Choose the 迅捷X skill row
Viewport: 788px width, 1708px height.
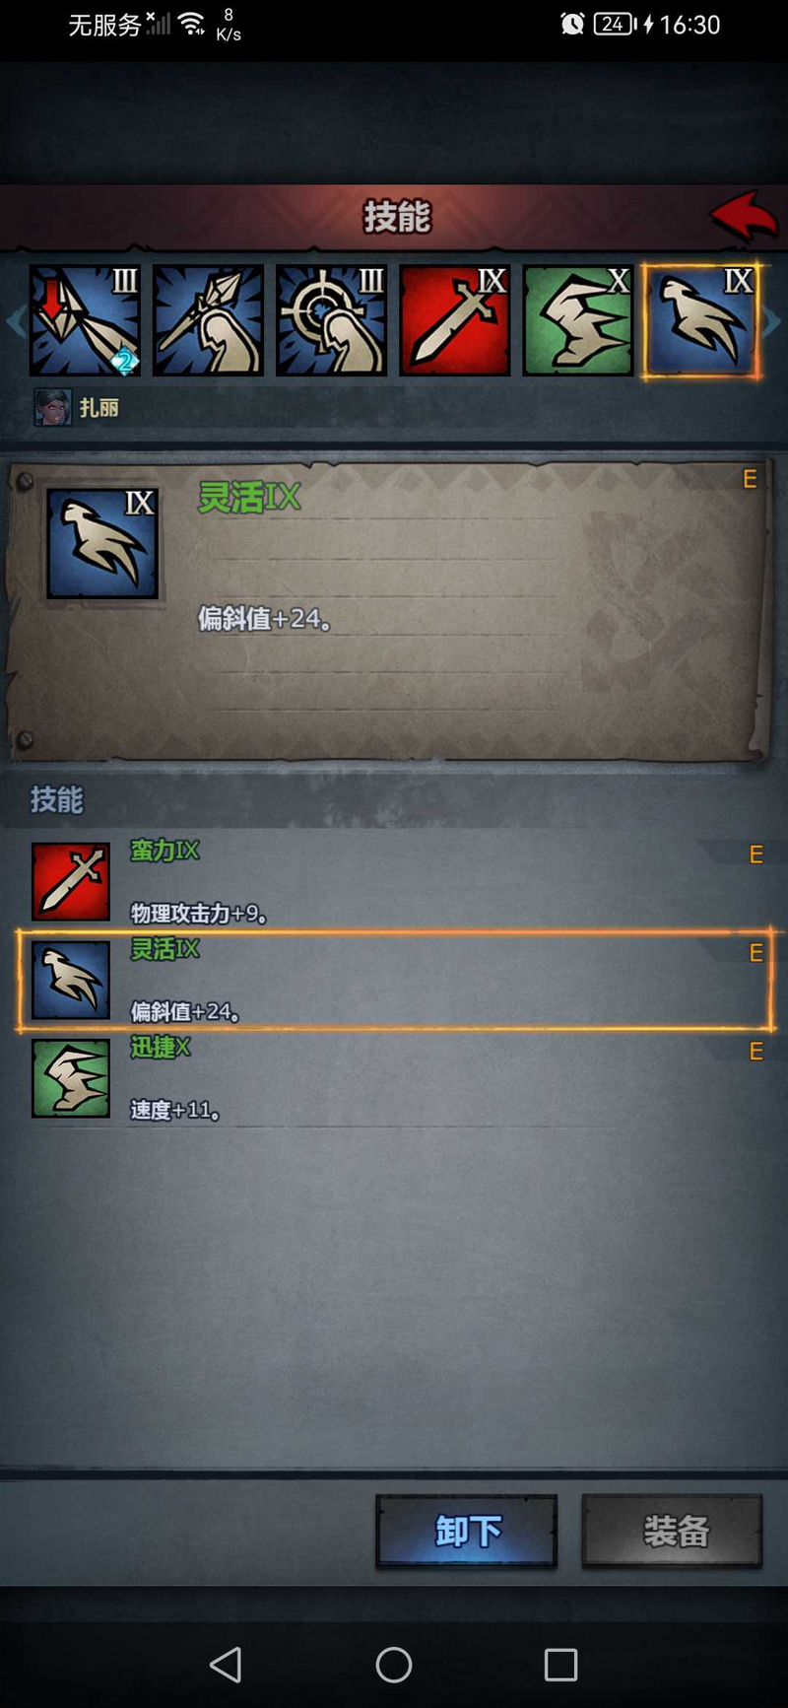coord(394,1078)
